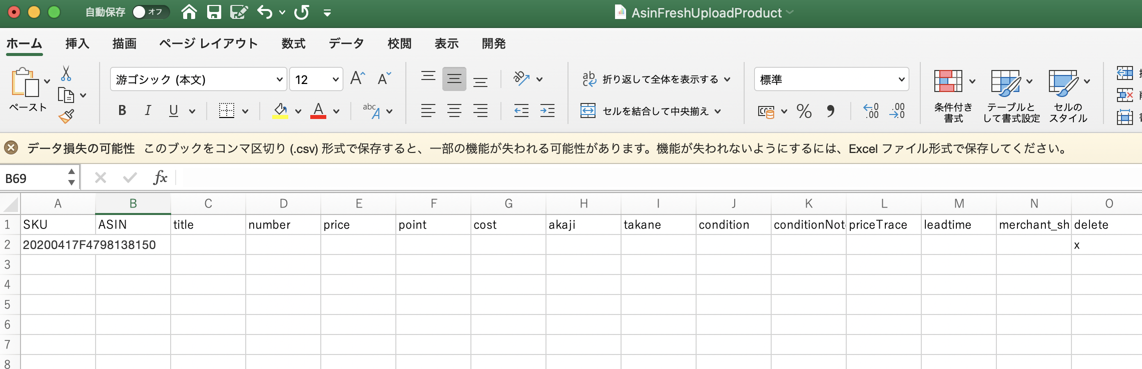Open the 開発 tab
The width and height of the screenshot is (1142, 369).
tap(494, 43)
